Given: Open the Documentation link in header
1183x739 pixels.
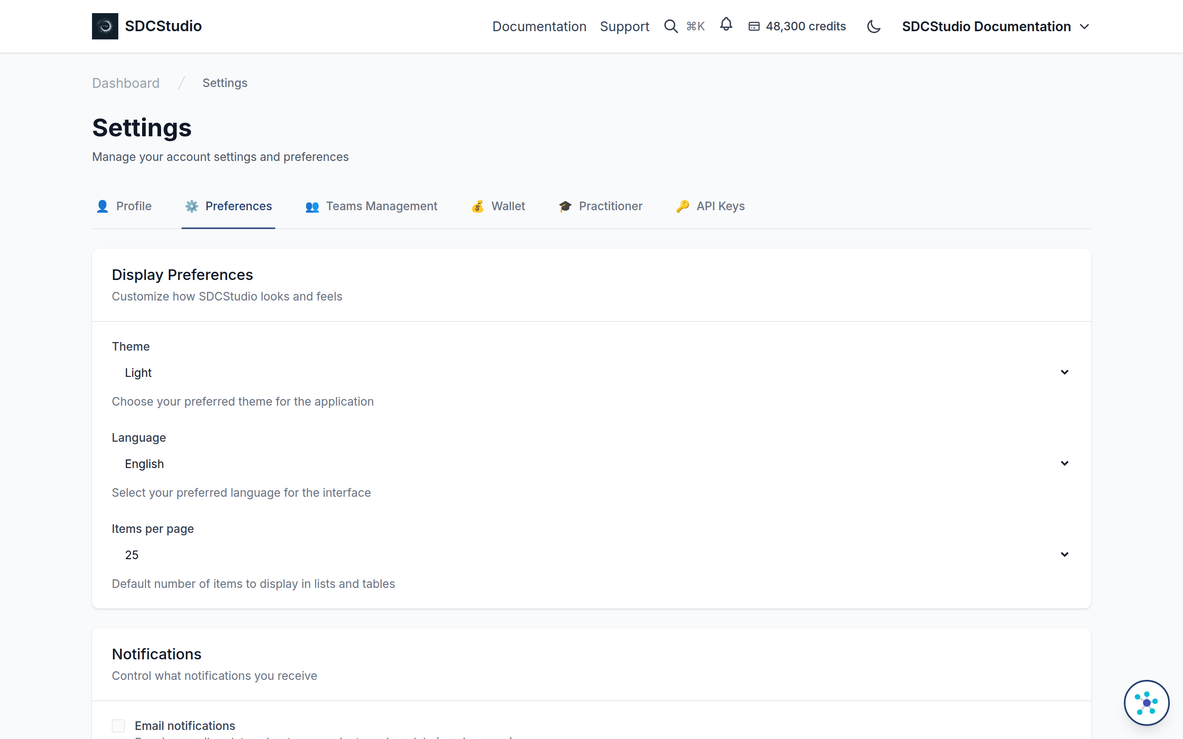Looking at the screenshot, I should click(539, 26).
